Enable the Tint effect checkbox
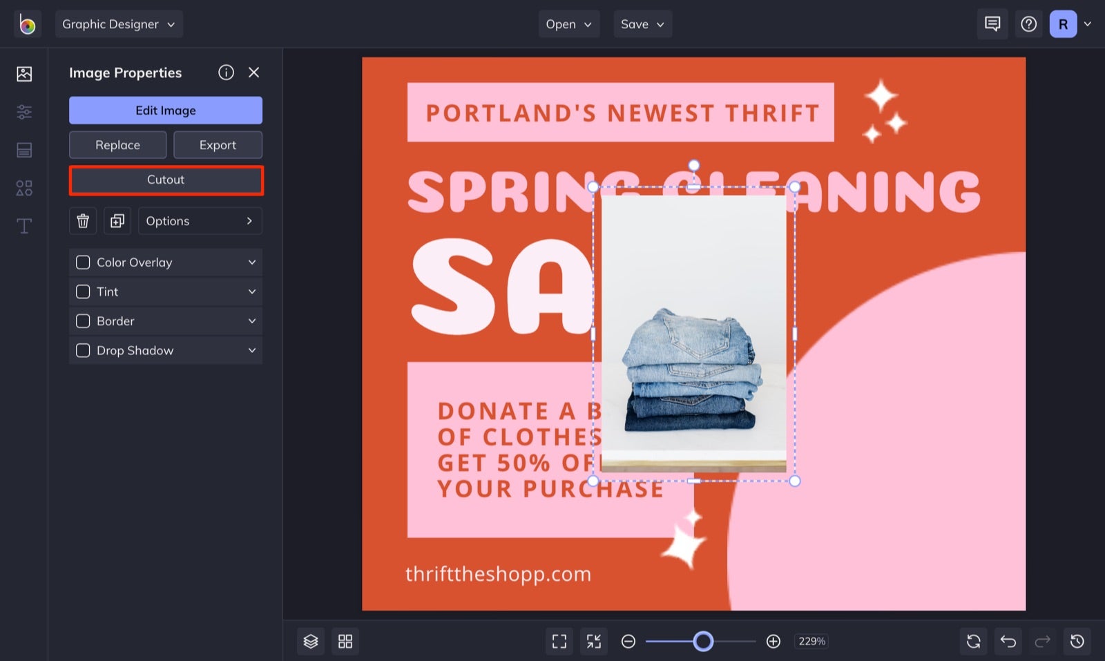Image resolution: width=1105 pixels, height=661 pixels. pyautogui.click(x=83, y=291)
